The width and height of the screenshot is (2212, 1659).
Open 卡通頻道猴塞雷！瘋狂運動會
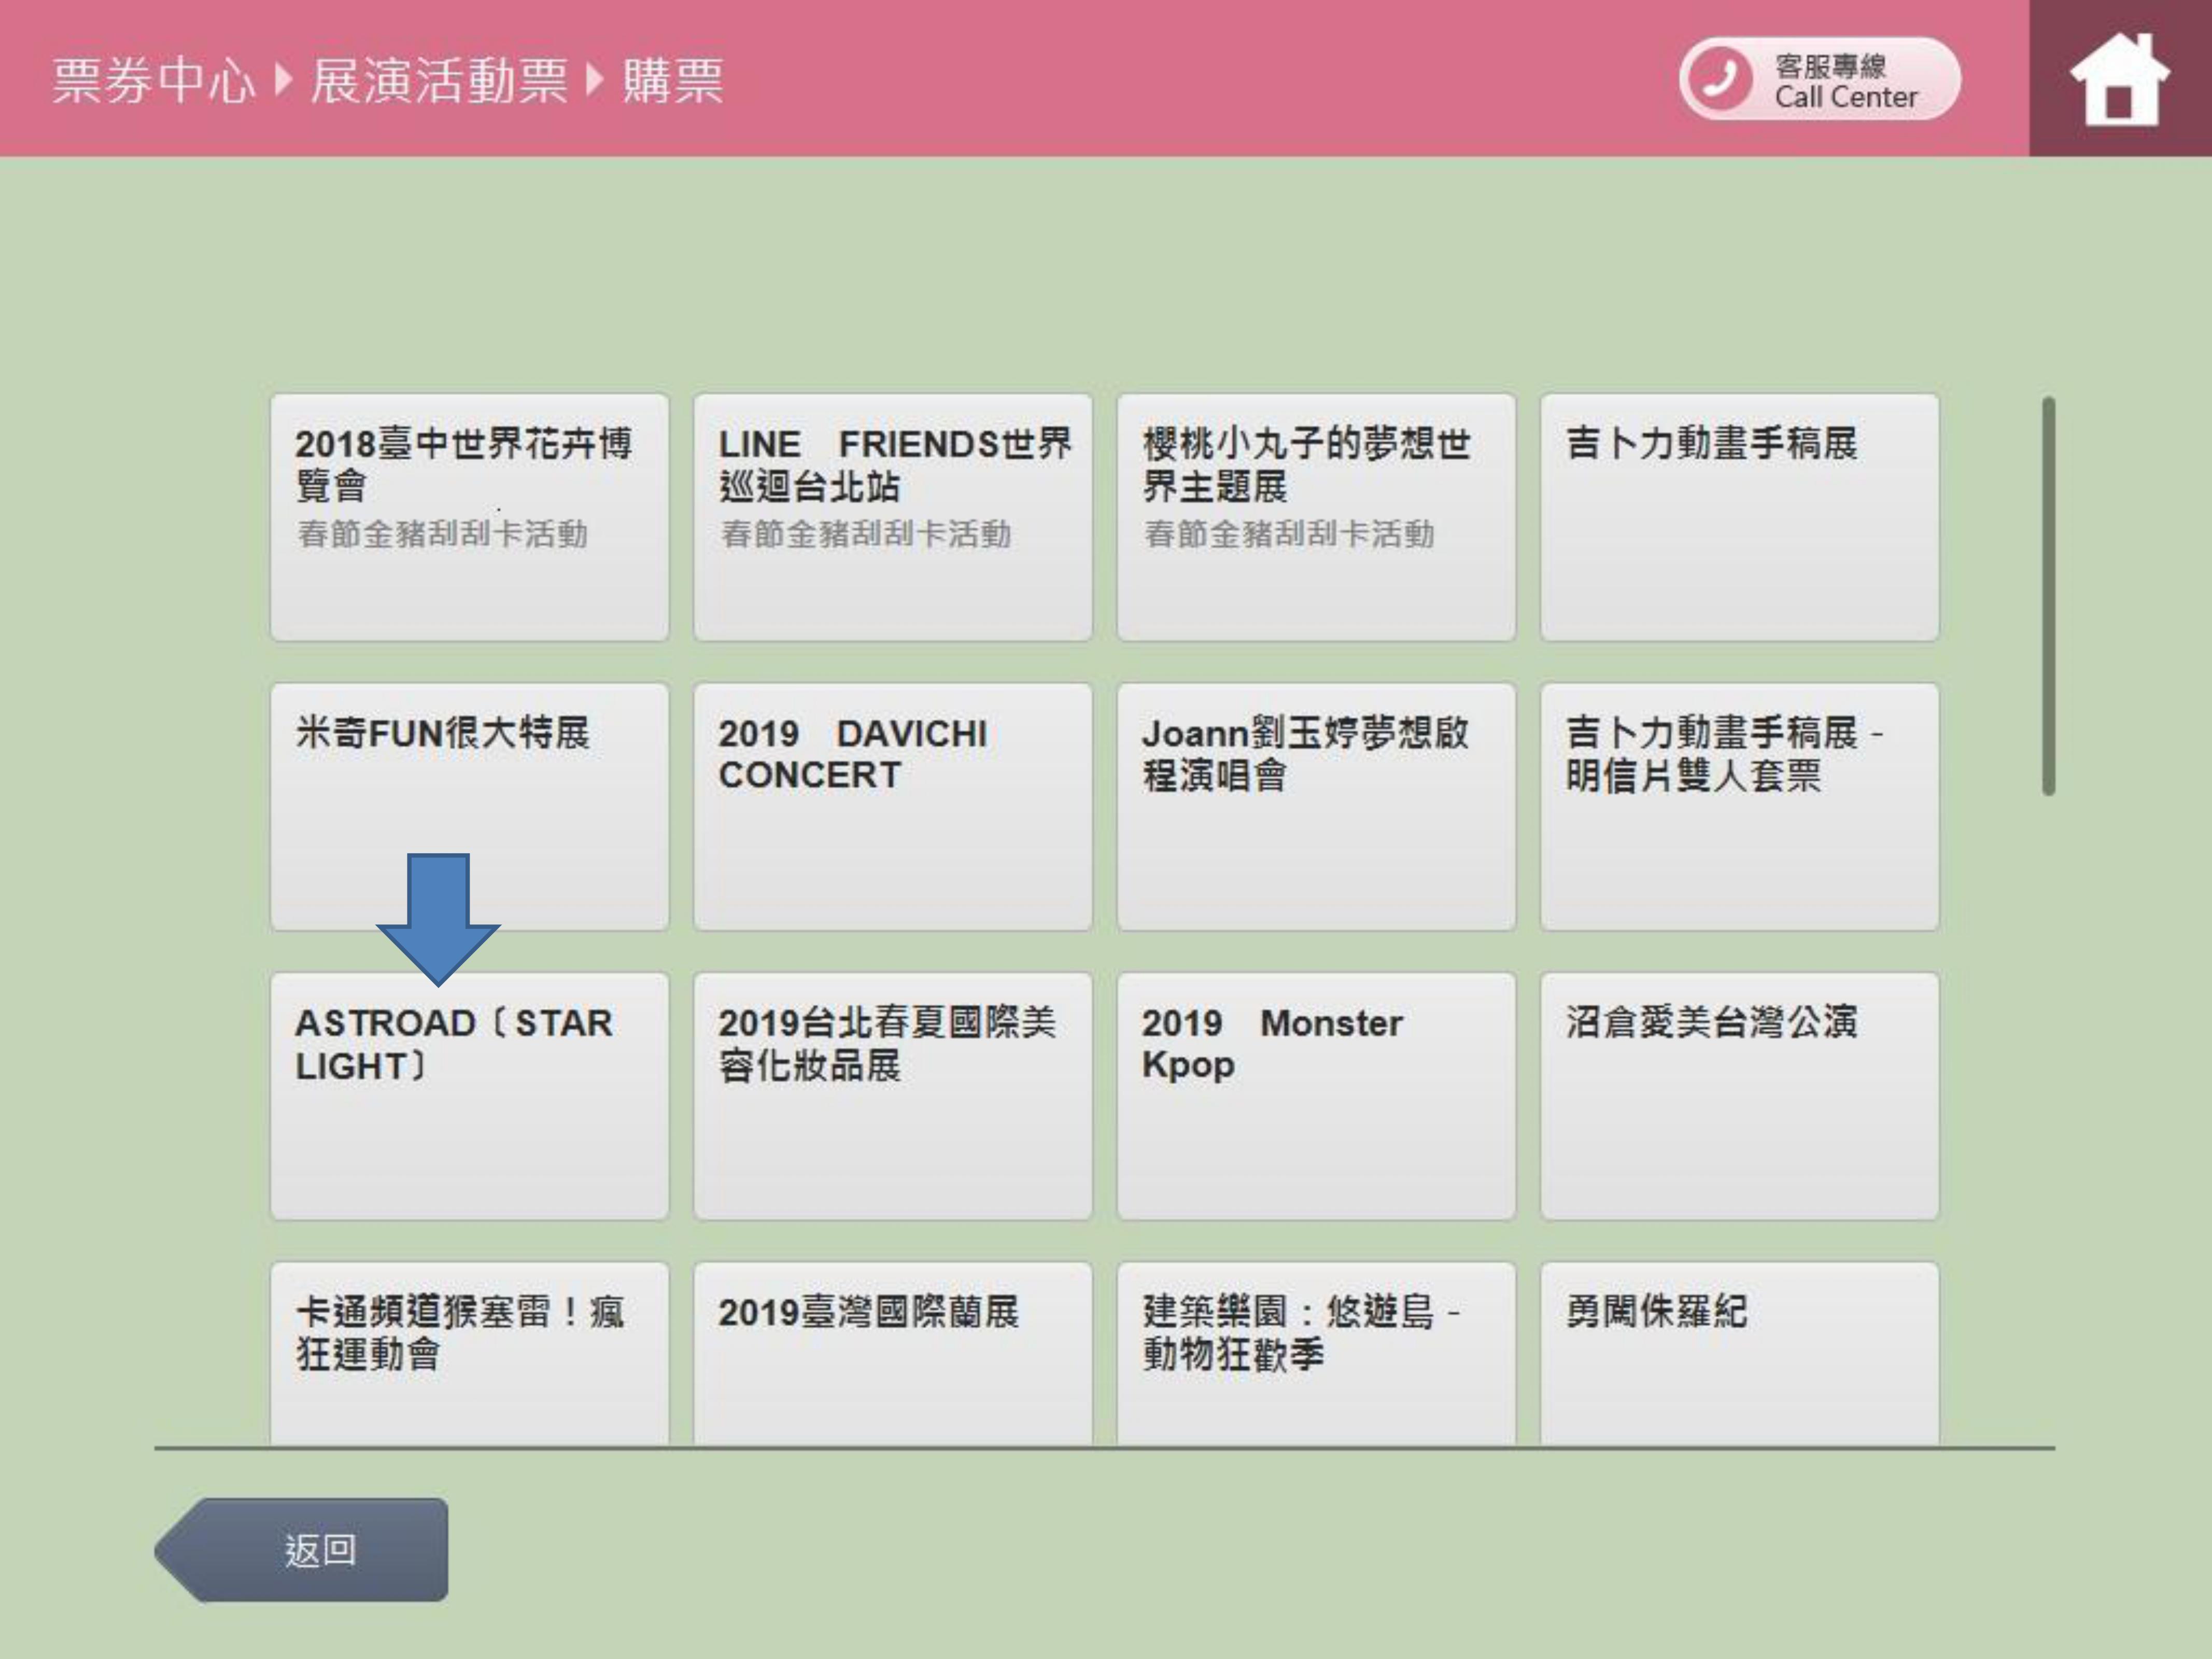click(469, 1353)
